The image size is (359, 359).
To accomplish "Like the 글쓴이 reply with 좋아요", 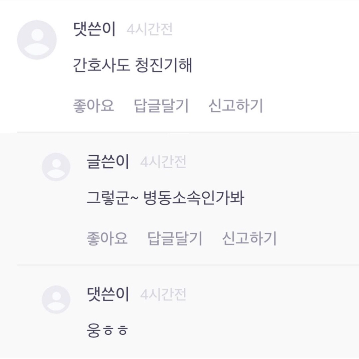I will 107,239.
